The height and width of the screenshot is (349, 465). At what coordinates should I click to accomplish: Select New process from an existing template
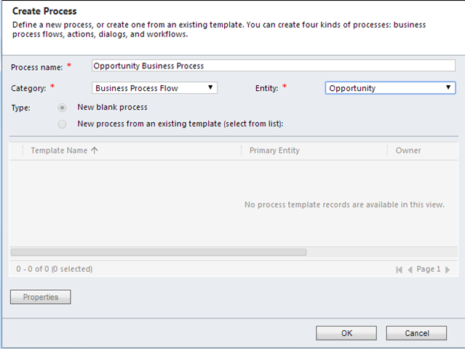point(63,124)
